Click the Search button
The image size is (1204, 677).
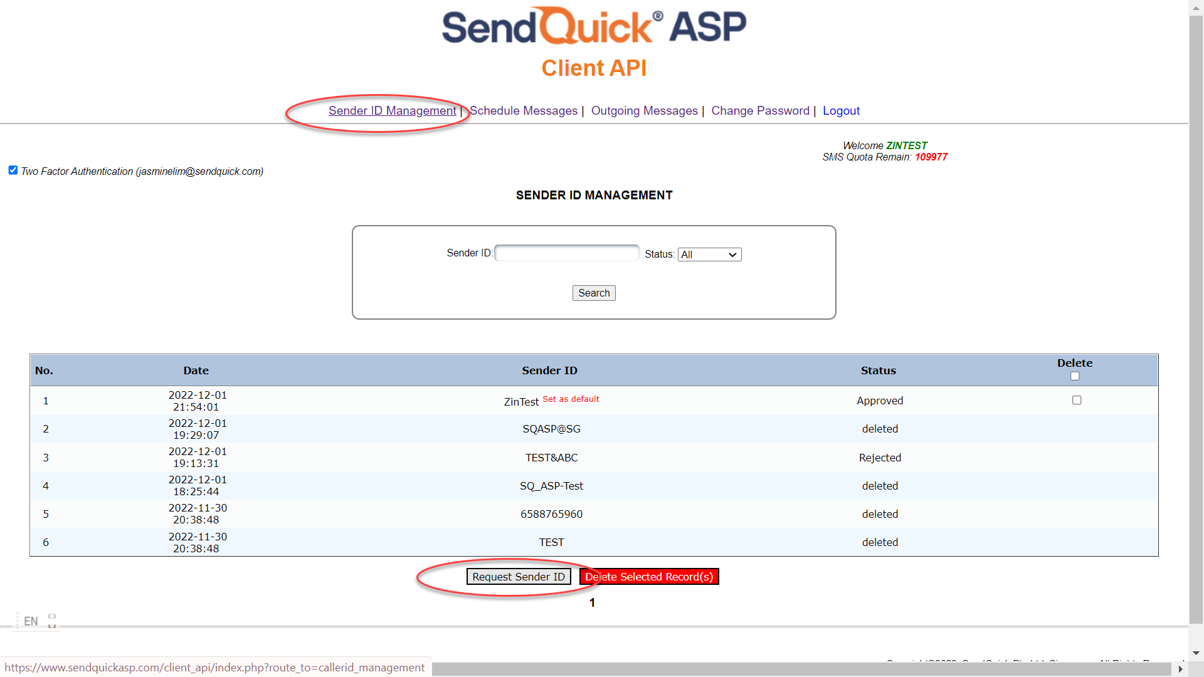(594, 293)
